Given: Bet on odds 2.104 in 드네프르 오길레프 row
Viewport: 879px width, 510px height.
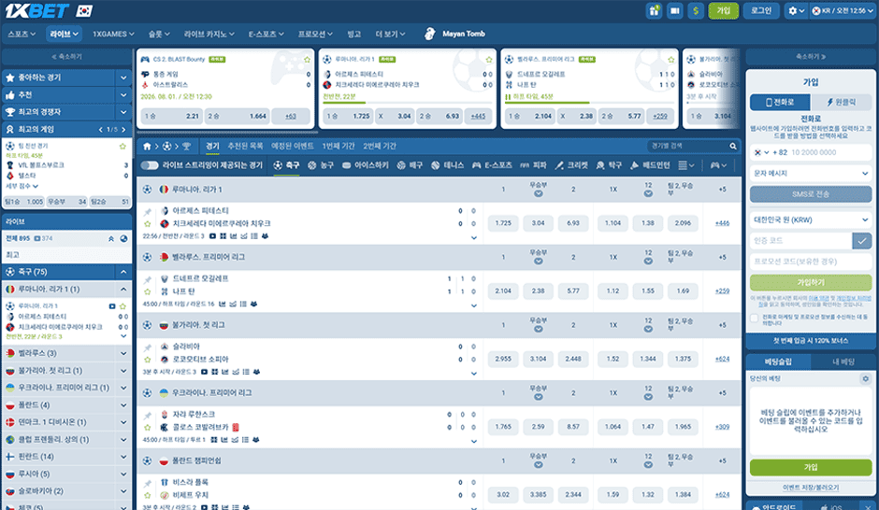Looking at the screenshot, I should 503,291.
